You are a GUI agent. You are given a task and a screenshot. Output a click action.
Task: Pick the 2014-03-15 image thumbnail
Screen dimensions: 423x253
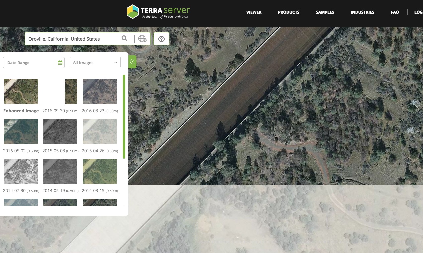point(100,171)
